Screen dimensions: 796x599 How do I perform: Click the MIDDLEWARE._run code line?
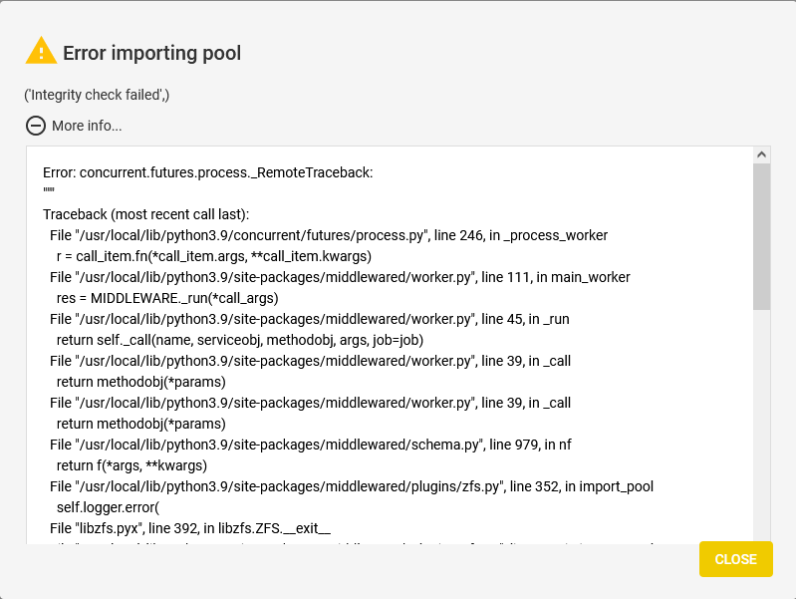[167, 298]
